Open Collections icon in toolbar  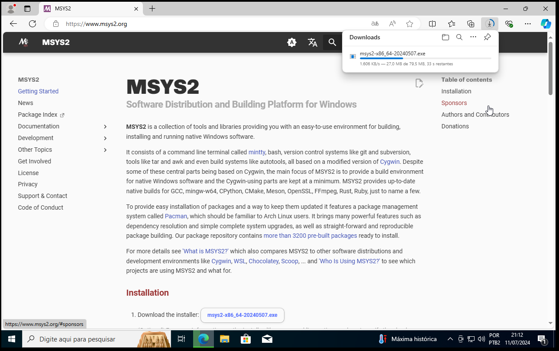(x=471, y=24)
